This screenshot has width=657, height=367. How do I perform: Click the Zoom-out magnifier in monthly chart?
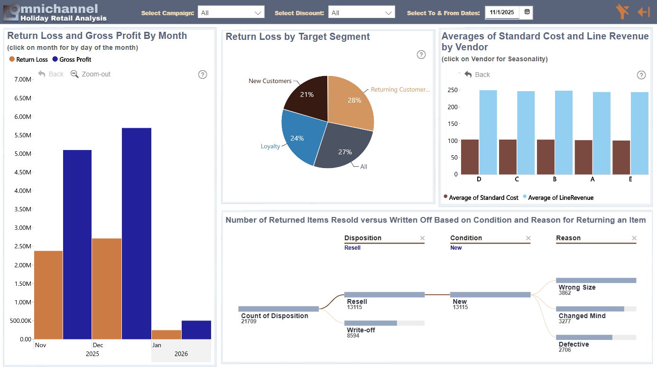tap(91, 74)
